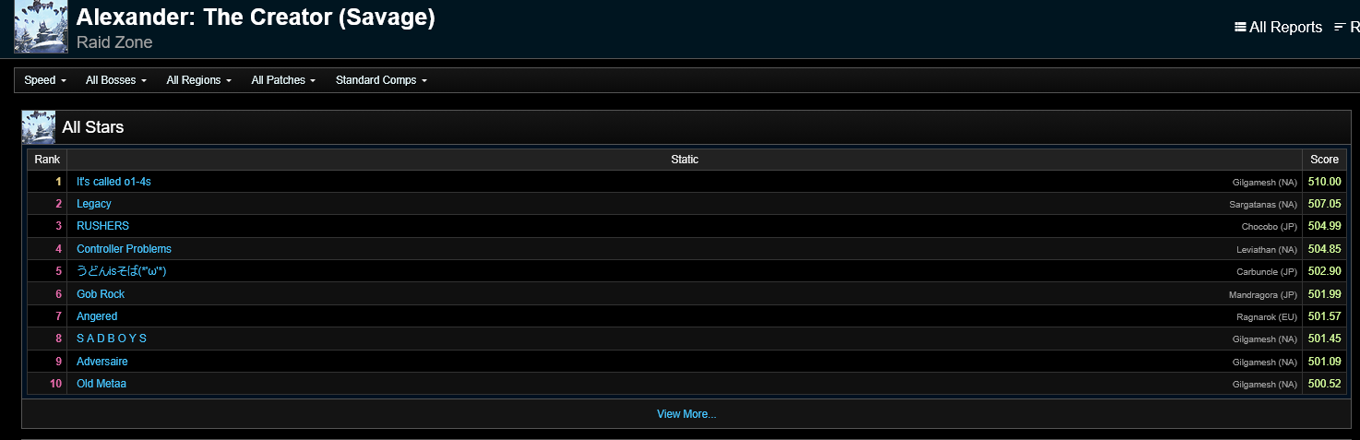Viewport: 1360px width, 440px height.
Task: Expand the All Bosses dropdown
Action: coord(116,80)
